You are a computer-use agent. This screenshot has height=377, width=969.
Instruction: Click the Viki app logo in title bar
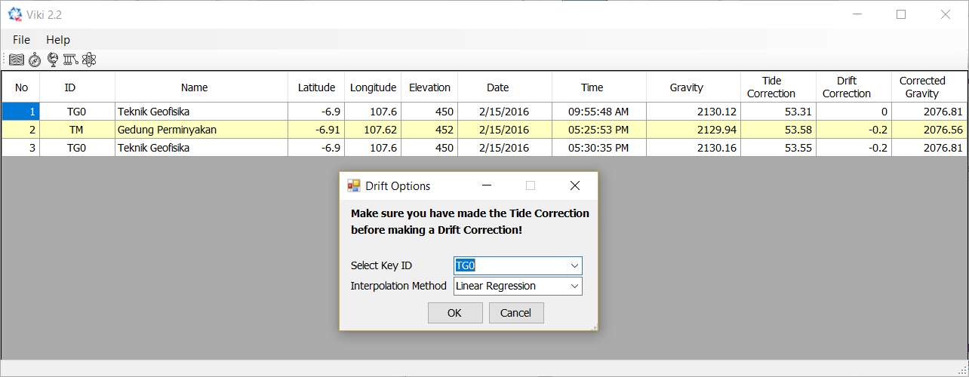tap(14, 14)
